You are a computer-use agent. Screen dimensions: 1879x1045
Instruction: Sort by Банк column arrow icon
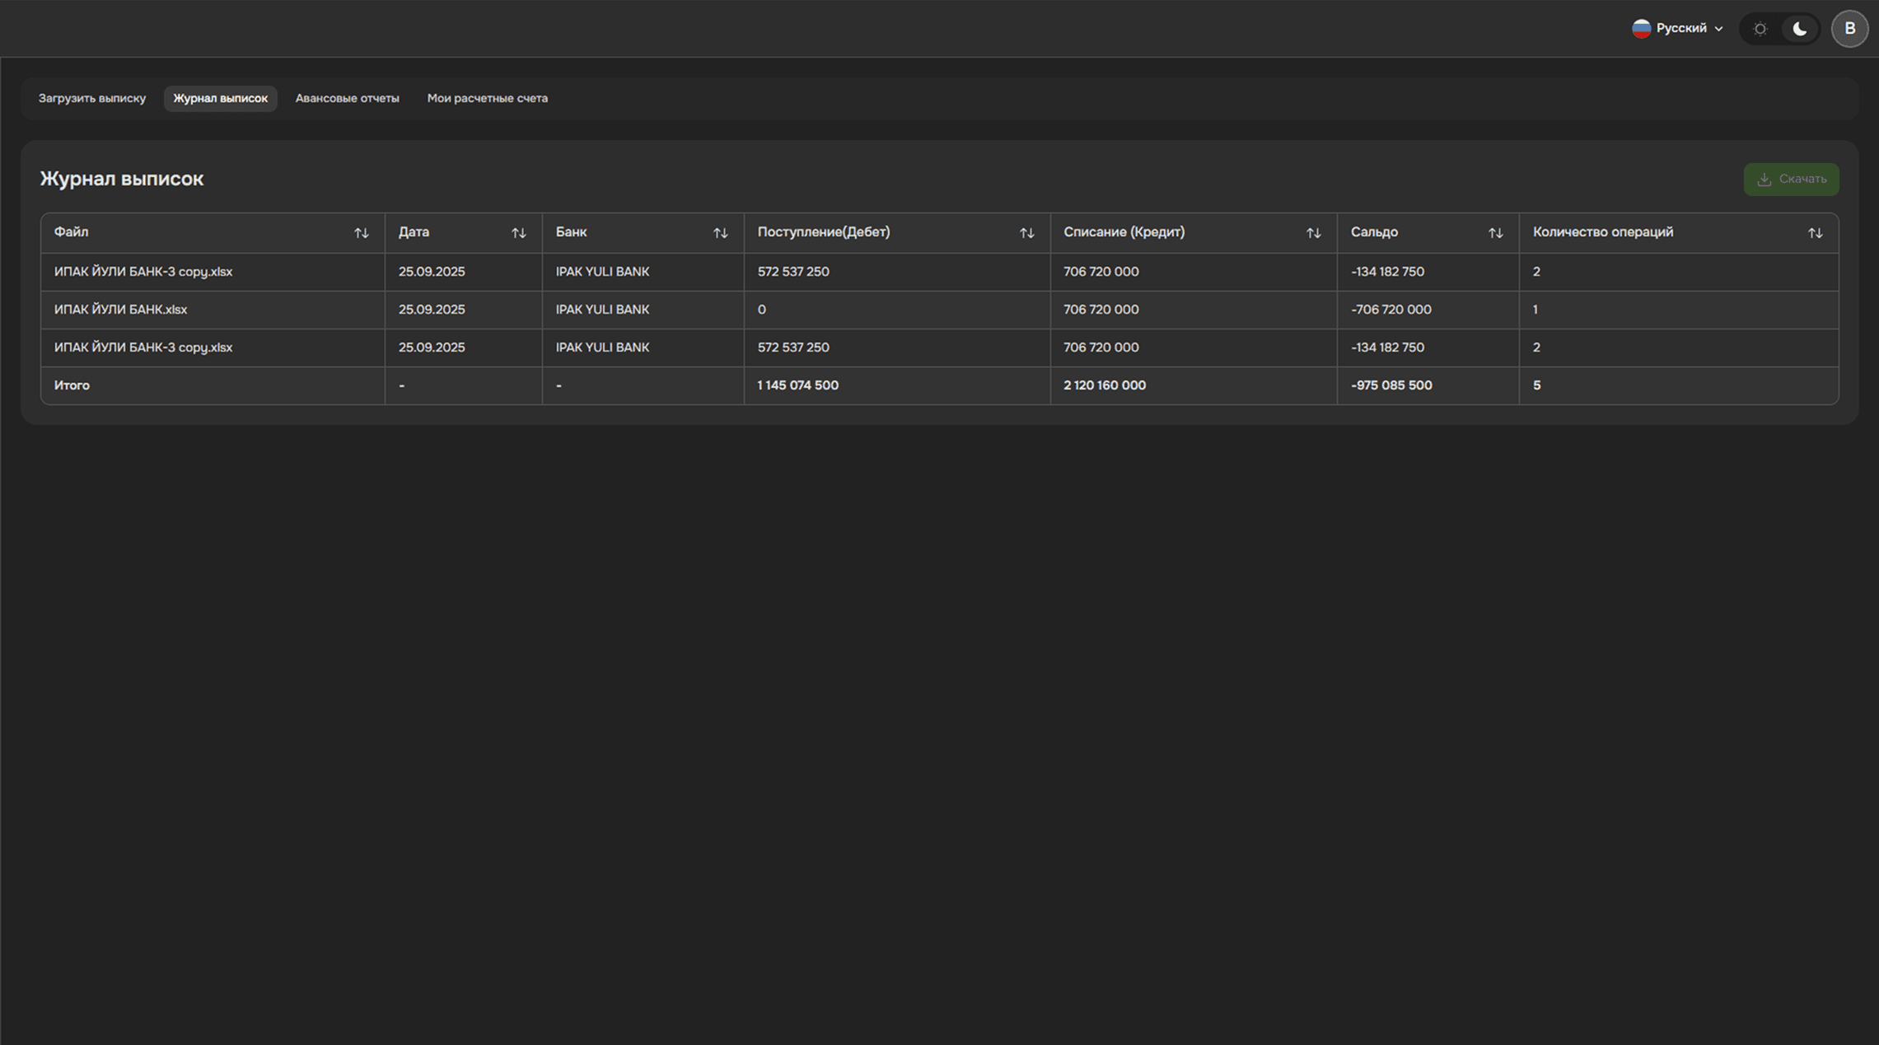click(x=720, y=233)
